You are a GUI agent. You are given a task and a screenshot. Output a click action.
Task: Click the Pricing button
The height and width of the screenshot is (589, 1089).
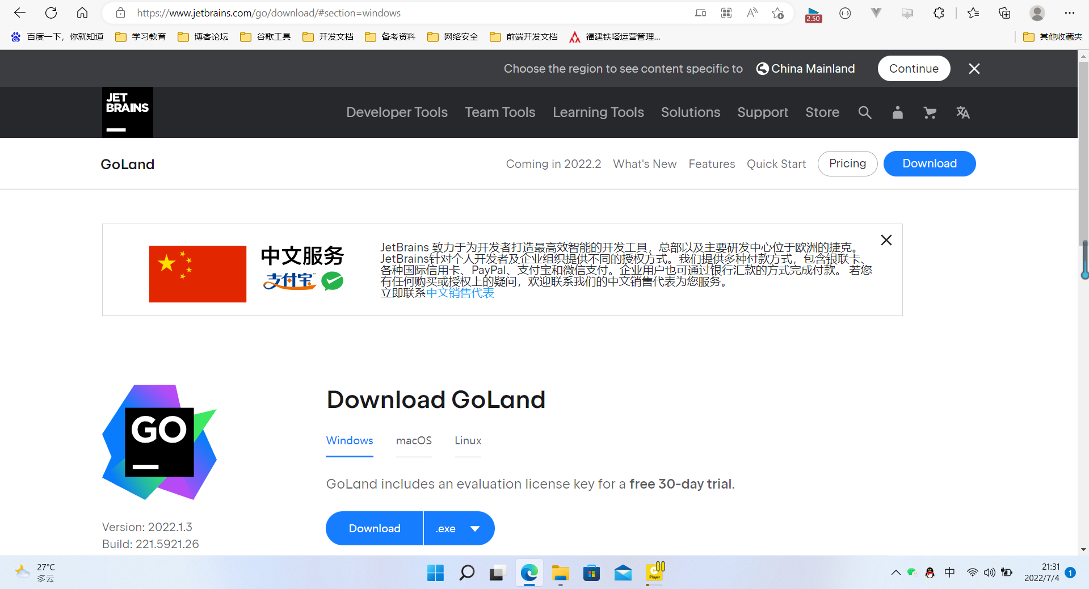point(847,163)
